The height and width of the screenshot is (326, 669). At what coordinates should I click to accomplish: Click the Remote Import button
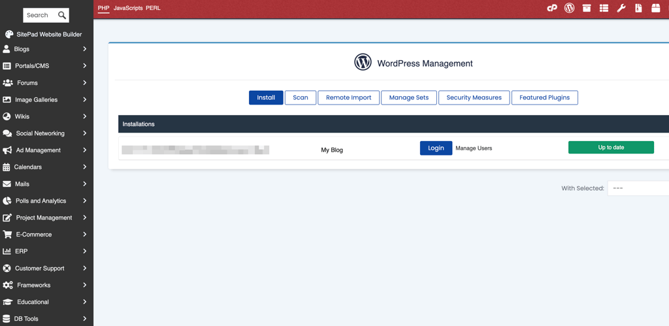click(349, 98)
